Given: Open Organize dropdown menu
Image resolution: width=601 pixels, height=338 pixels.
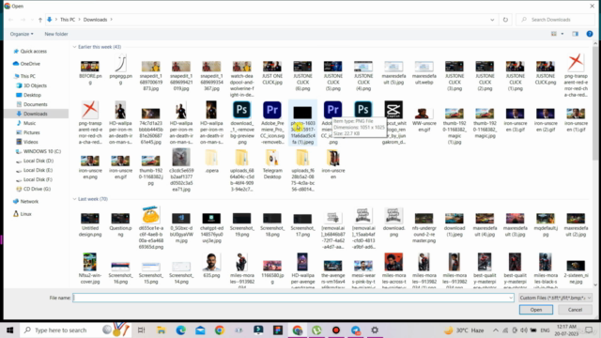Looking at the screenshot, I should tap(22, 34).
